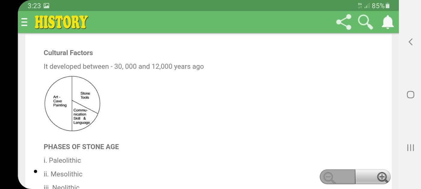Image resolution: width=421 pixels, height=189 pixels.
Task: Tap the Cultural Factors heading
Action: click(x=68, y=53)
